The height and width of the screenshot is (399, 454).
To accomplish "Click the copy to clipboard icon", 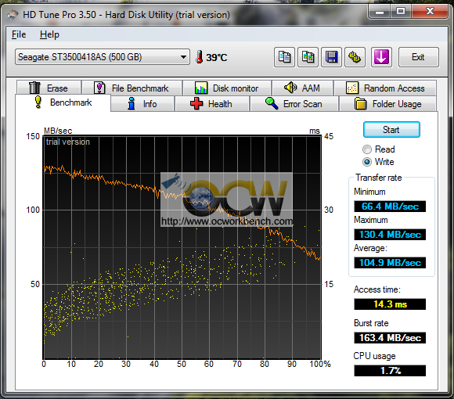I will [x=284, y=57].
